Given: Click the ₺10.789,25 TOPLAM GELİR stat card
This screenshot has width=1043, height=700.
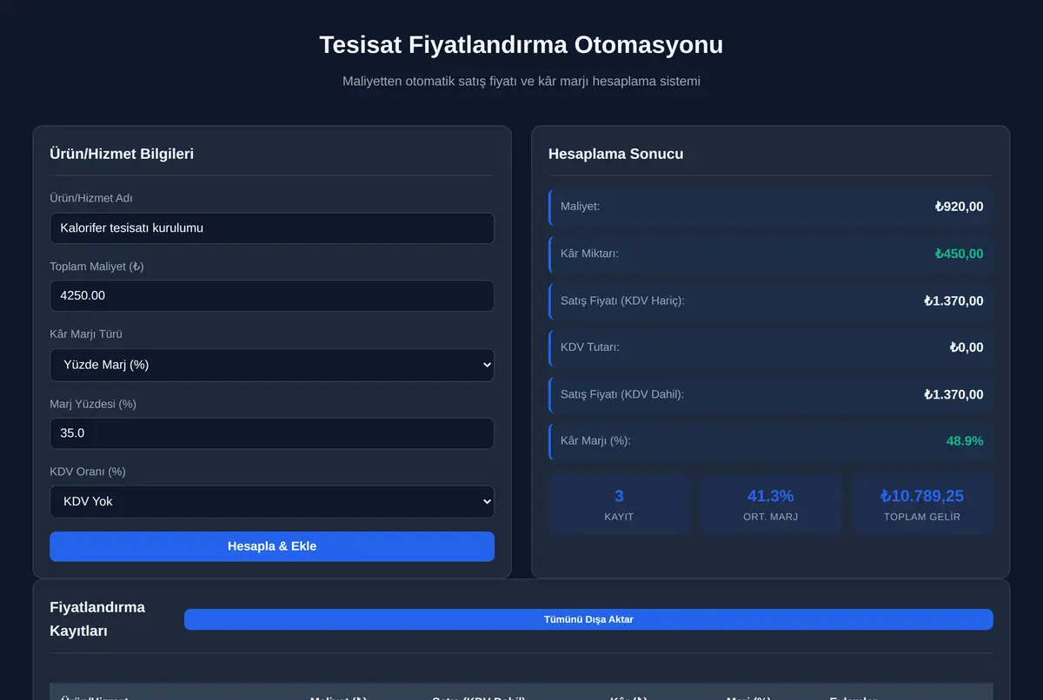Looking at the screenshot, I should tap(922, 504).
